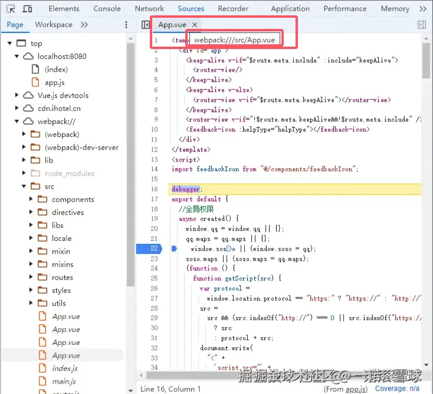
Task: Expand the (webpack)-dev-server folder
Action: 24,147
